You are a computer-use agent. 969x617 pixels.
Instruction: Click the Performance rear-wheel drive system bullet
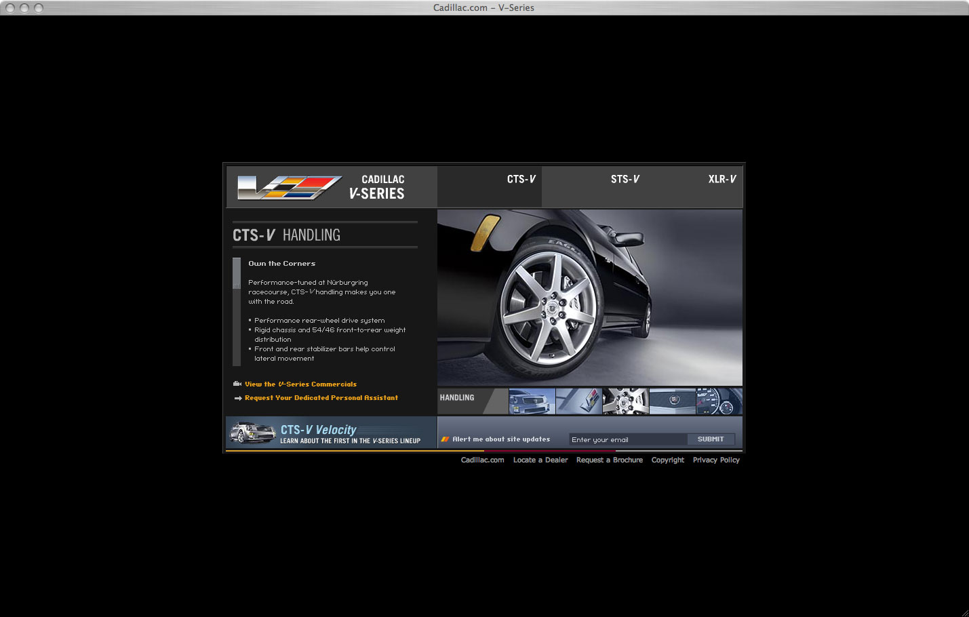point(319,321)
